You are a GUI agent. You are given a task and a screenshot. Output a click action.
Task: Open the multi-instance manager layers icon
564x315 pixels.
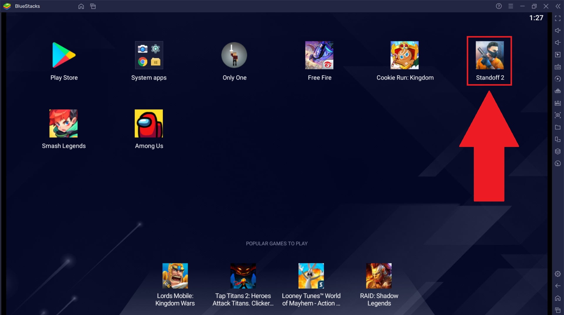pos(558,151)
